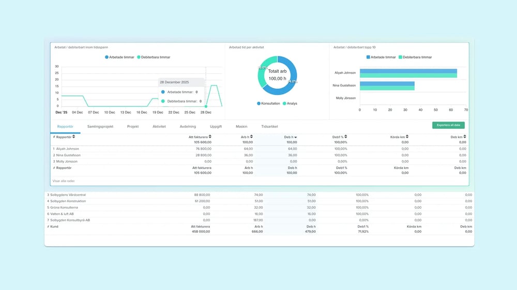Image resolution: width=517 pixels, height=290 pixels.
Task: Hide Konsultation series in donut legend
Action: [268, 104]
